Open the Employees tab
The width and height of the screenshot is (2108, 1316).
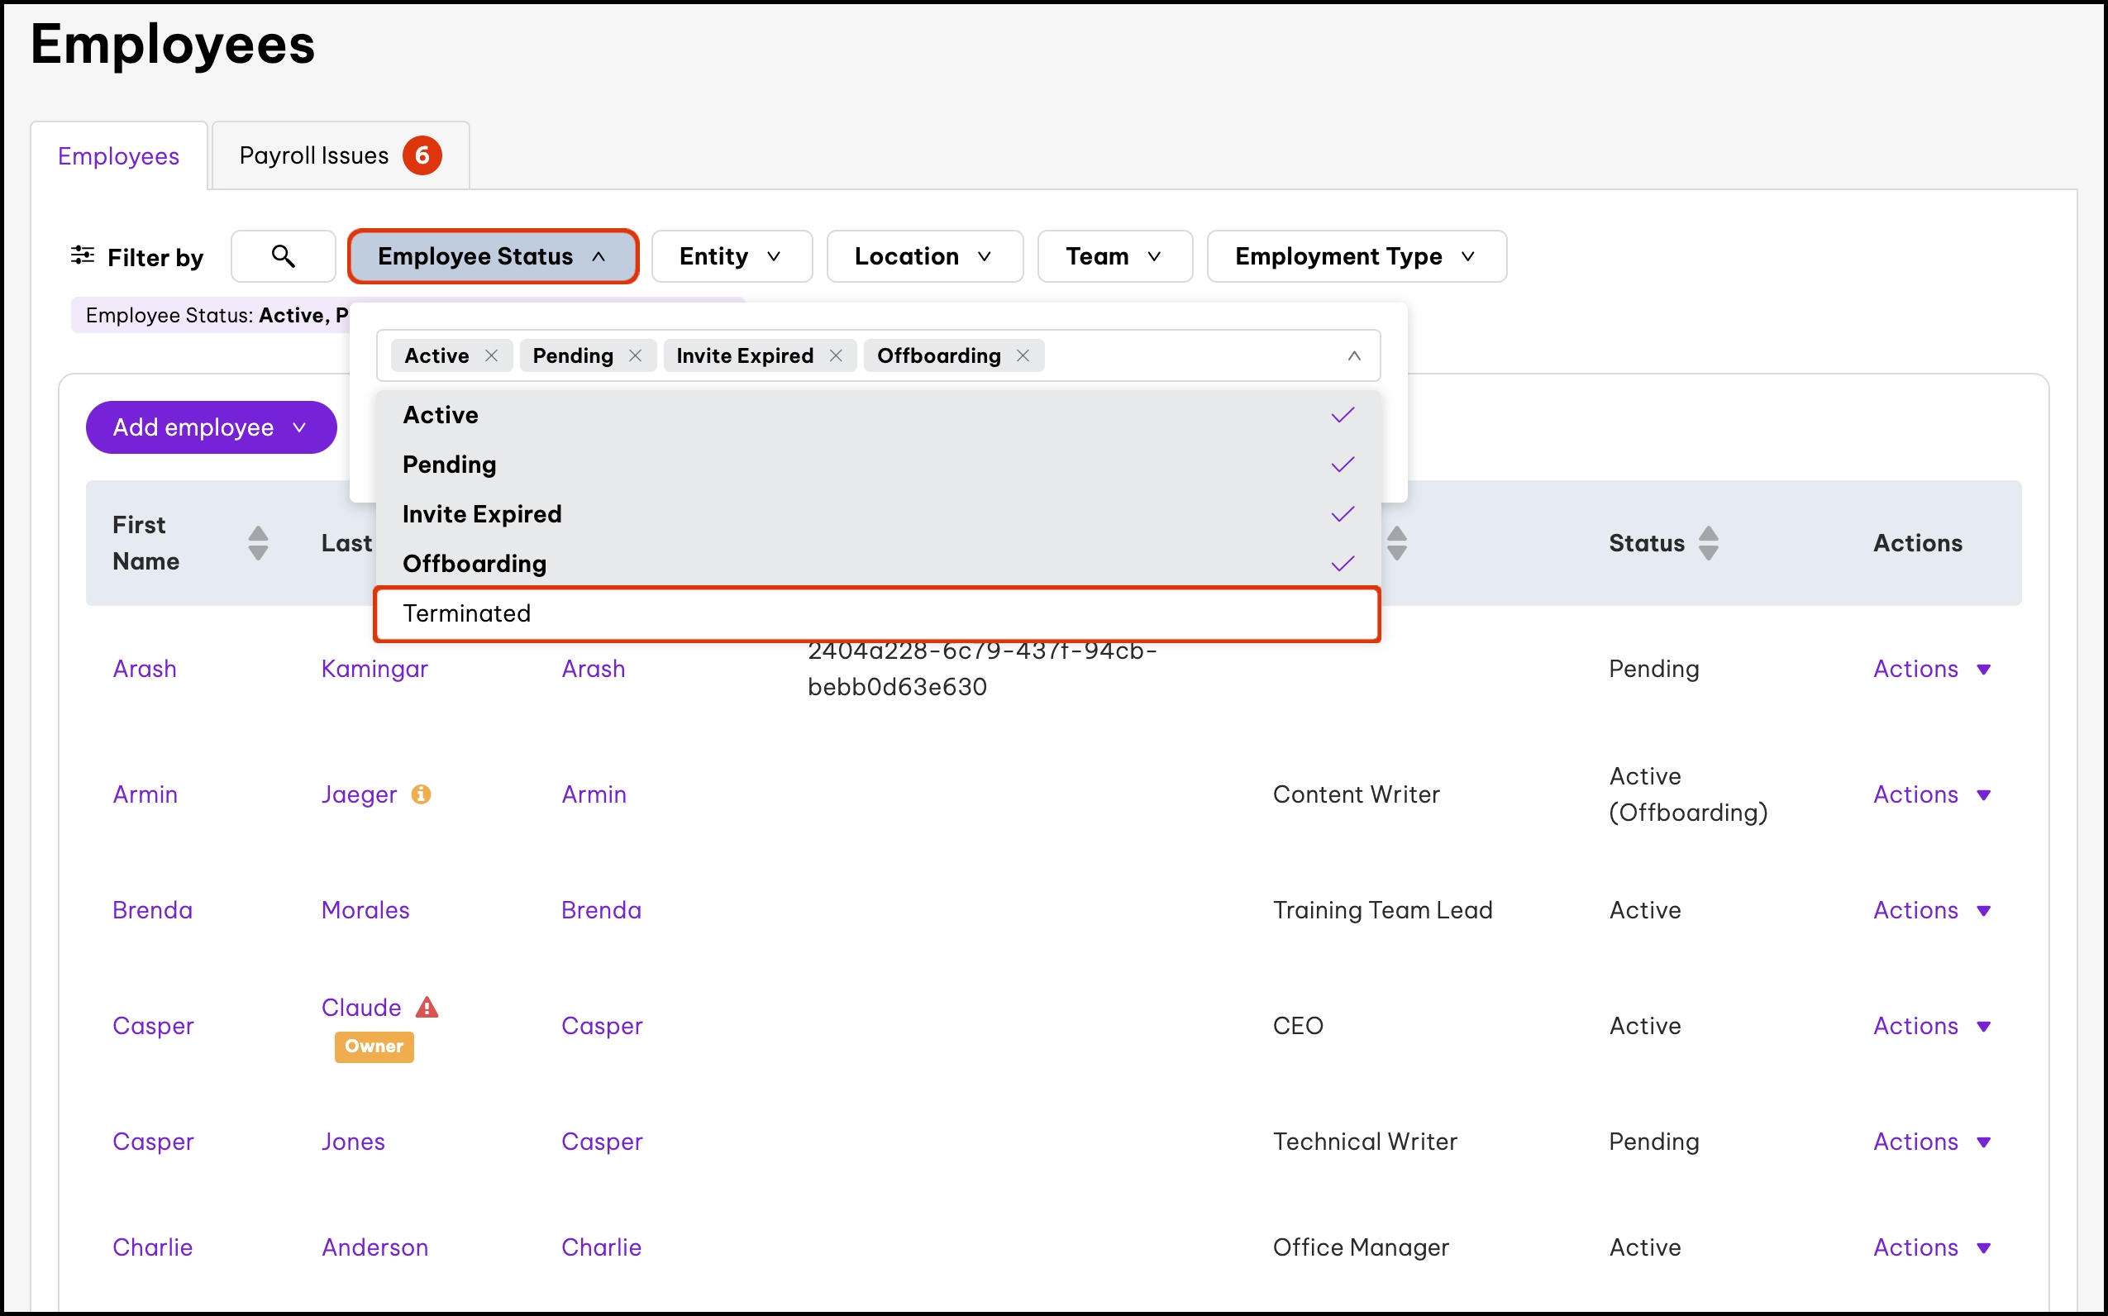pos(118,157)
